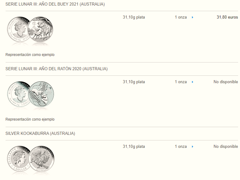Select "1 onza" in the Silver Kookaburra row

tap(181, 147)
